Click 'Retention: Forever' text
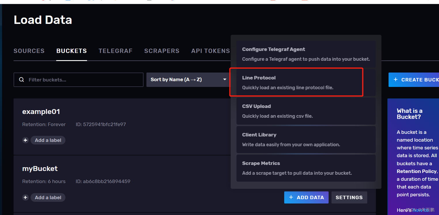The height and width of the screenshot is (215, 439). pyautogui.click(x=44, y=124)
